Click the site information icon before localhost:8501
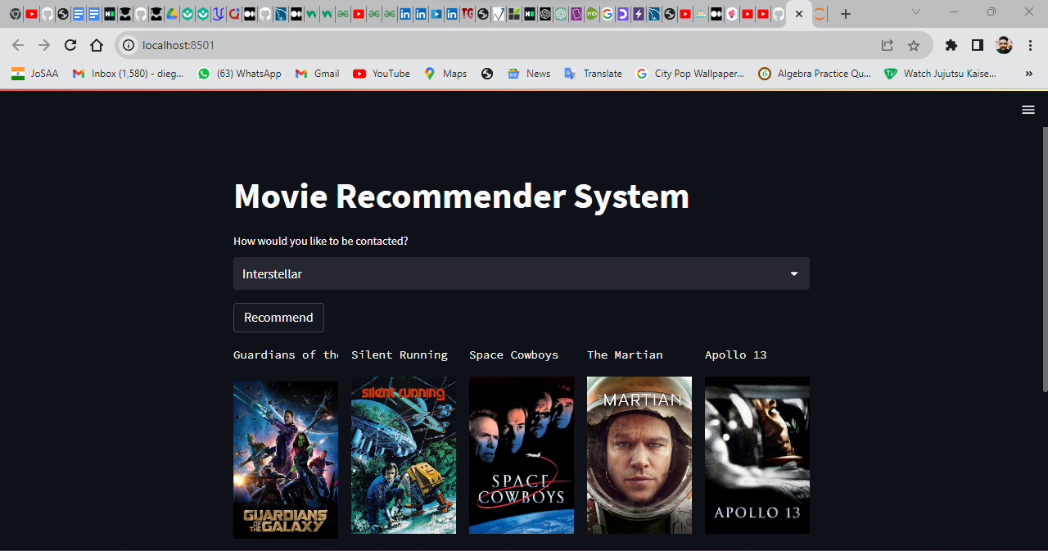 coord(129,46)
